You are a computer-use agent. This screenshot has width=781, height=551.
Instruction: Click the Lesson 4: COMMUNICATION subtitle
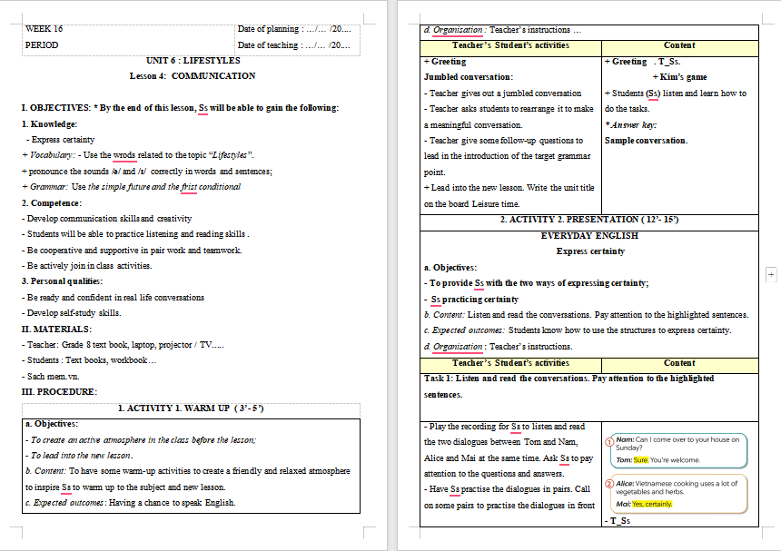[x=193, y=75]
